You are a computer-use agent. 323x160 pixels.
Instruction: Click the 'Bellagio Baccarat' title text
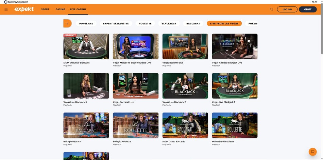[x=72, y=141]
